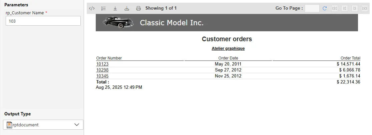Click the rp_Customer Name input field
Viewport: 372px width, 135px height.
click(x=43, y=21)
